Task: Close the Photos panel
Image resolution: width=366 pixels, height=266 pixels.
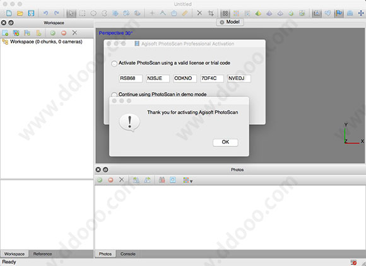Action: pos(98,170)
